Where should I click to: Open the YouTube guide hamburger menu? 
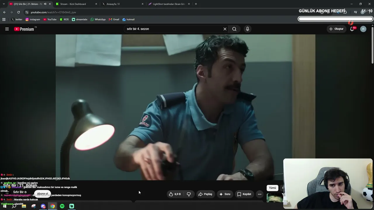(x=7, y=29)
